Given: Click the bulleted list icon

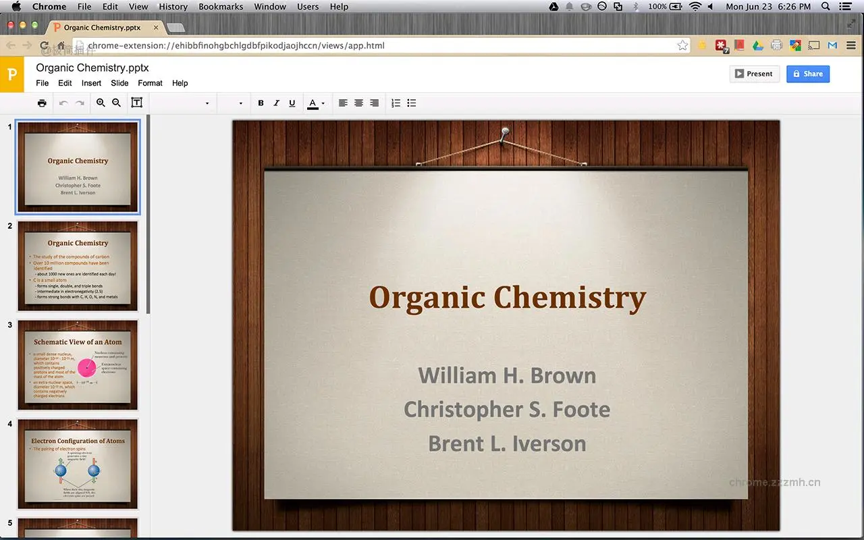Looking at the screenshot, I should (x=412, y=103).
